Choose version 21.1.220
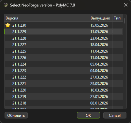 coord(64,90)
